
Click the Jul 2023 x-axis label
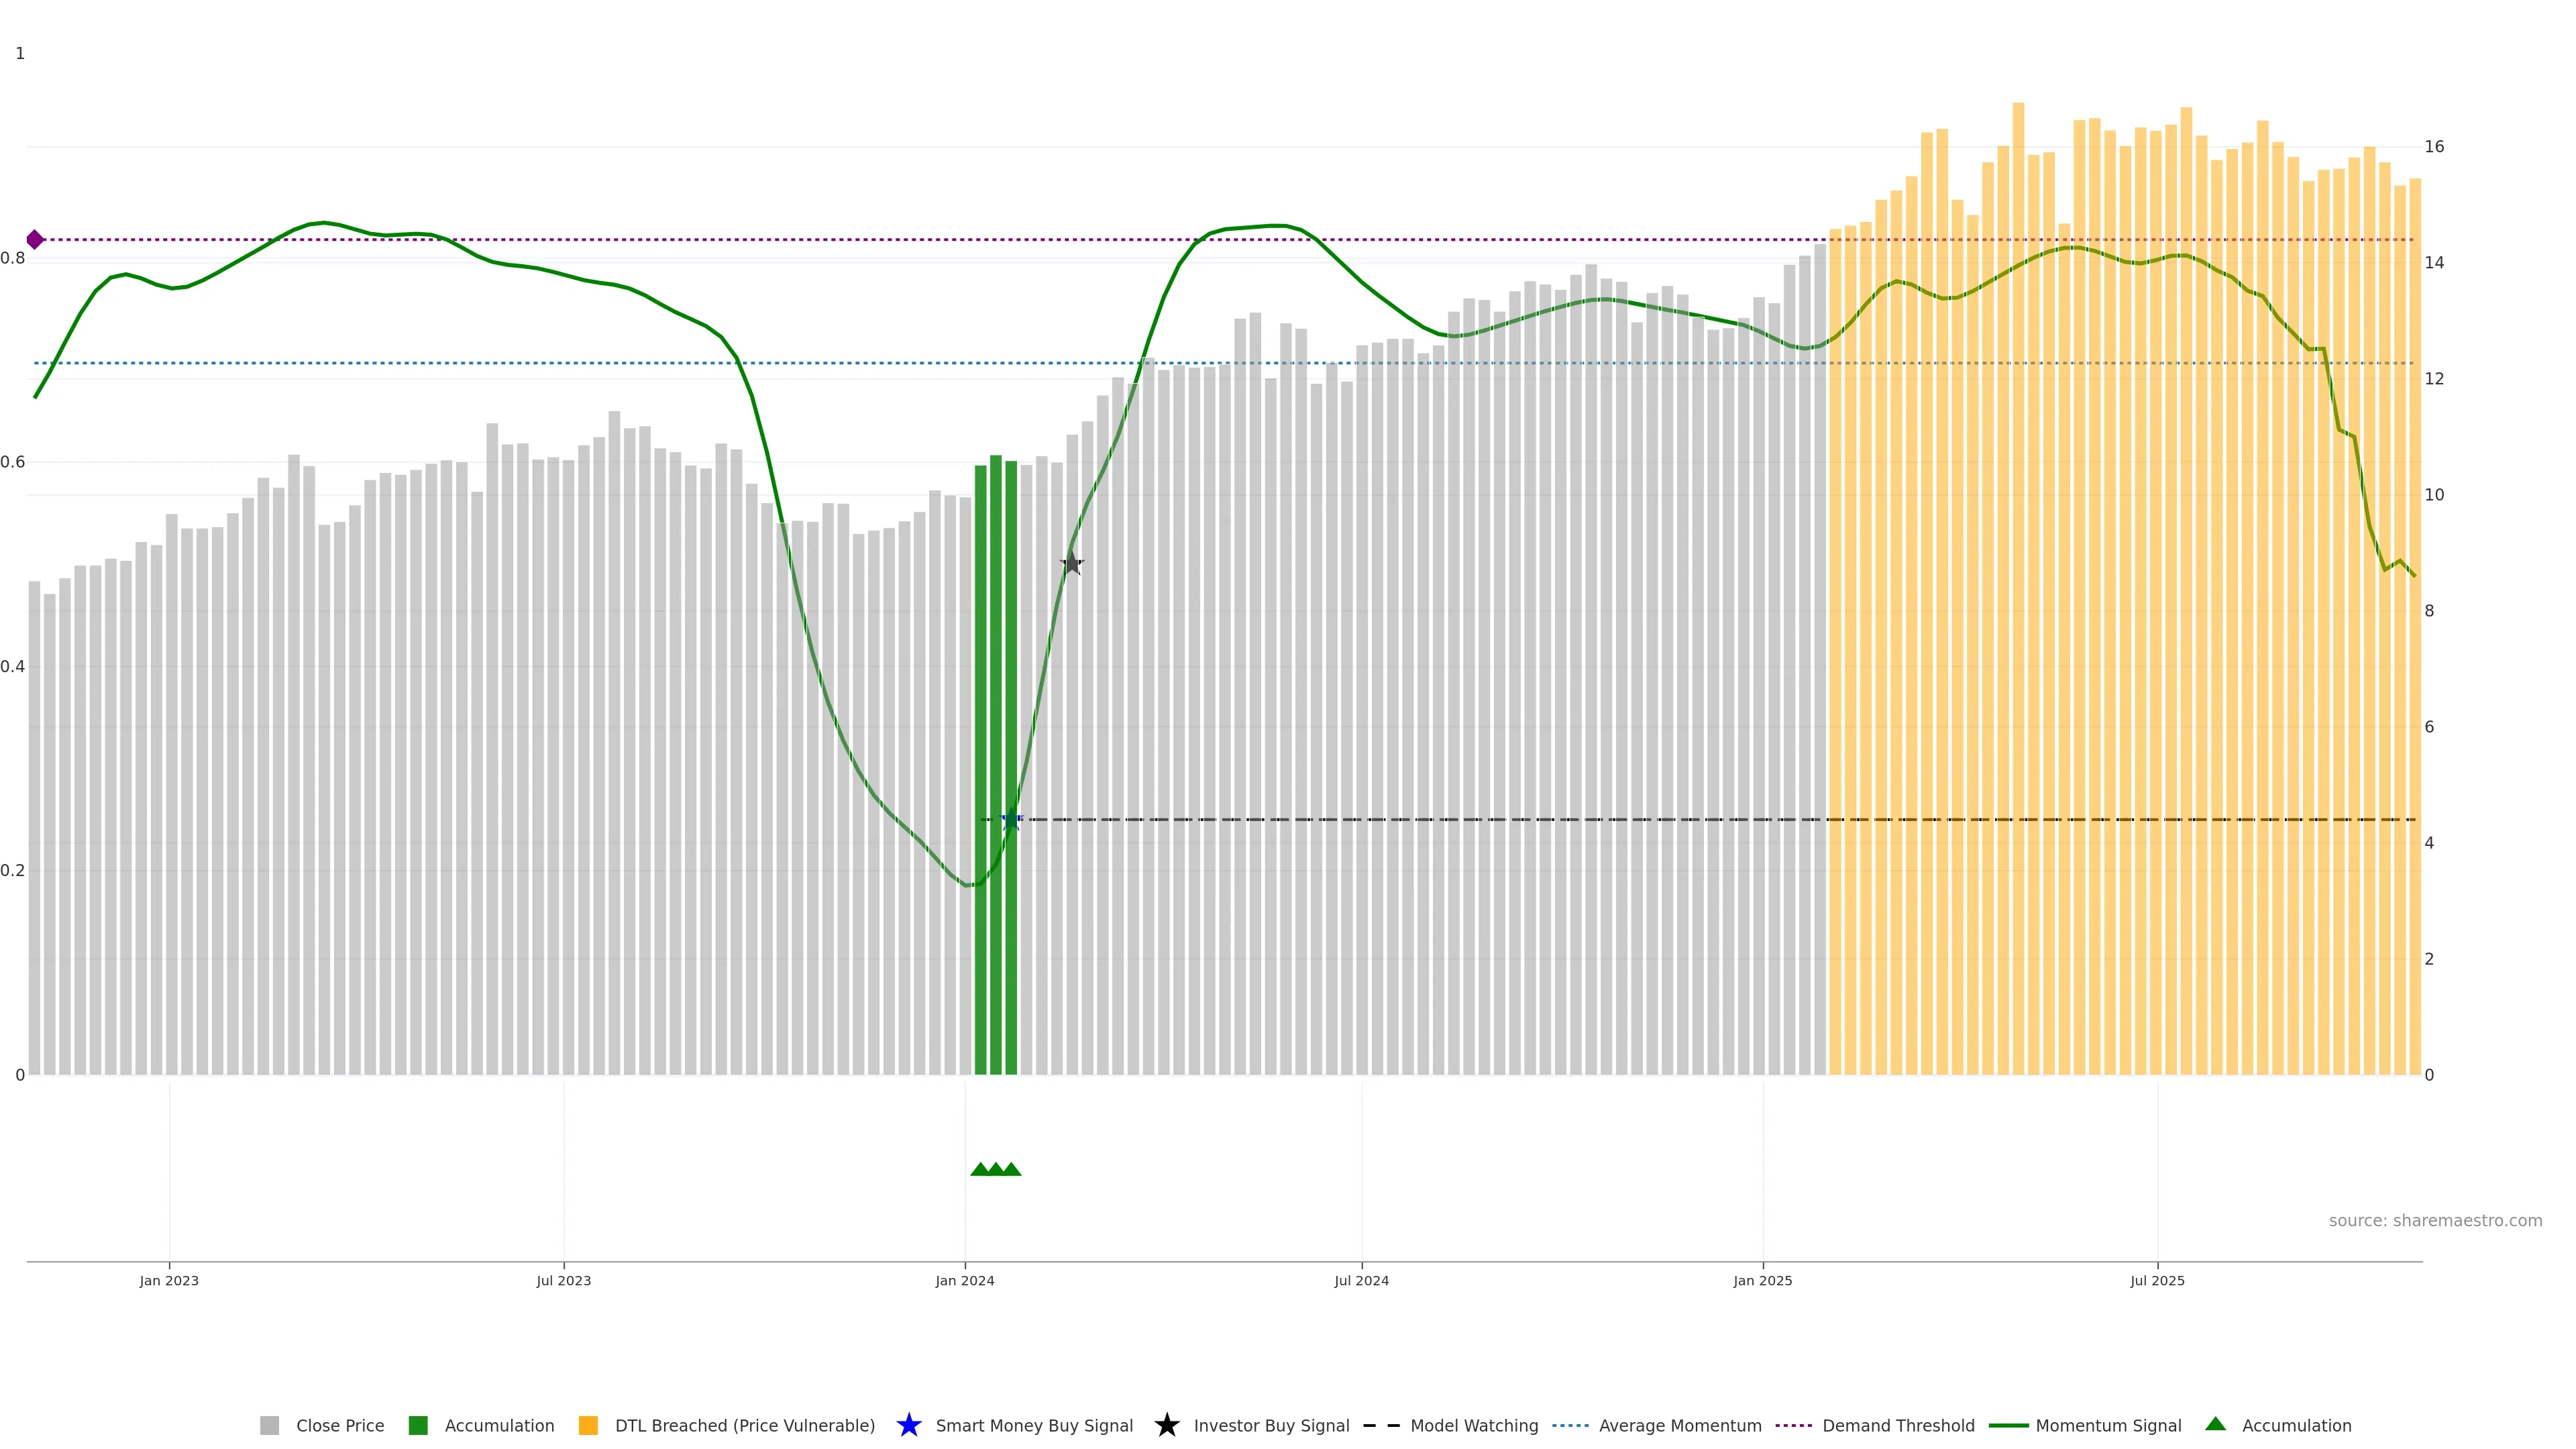click(564, 1280)
